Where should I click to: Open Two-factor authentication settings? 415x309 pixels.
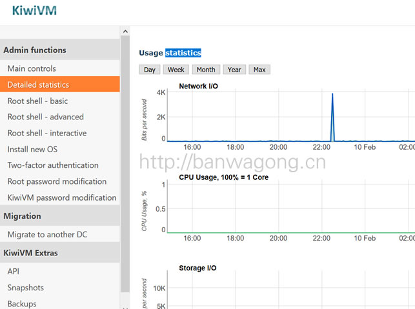(53, 165)
